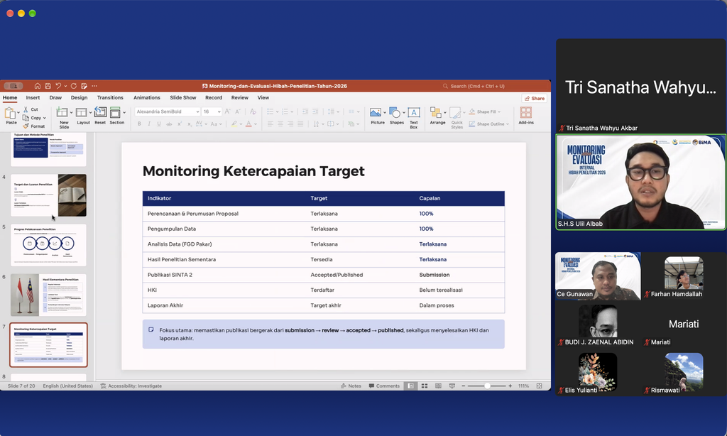This screenshot has width=727, height=436.
Task: Toggle bold formatting
Action: tap(139, 124)
